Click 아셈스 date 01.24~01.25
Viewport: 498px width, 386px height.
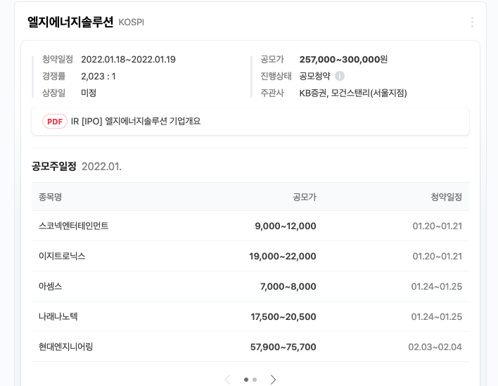pos(436,286)
